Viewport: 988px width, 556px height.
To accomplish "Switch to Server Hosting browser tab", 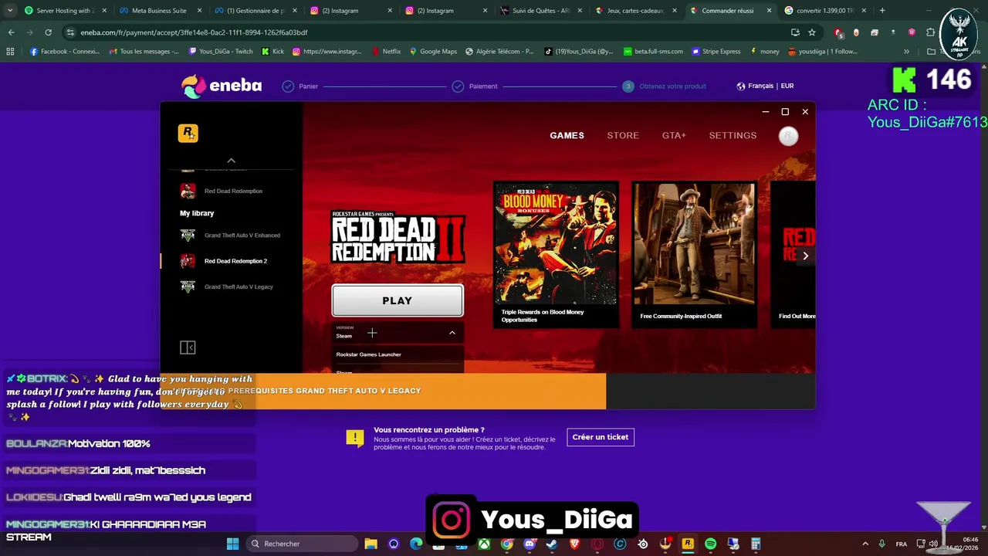I will (x=65, y=11).
